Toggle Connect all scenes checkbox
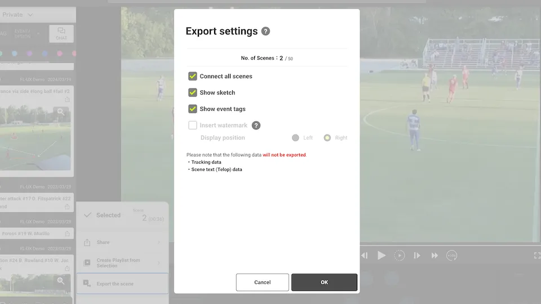 [x=193, y=76]
